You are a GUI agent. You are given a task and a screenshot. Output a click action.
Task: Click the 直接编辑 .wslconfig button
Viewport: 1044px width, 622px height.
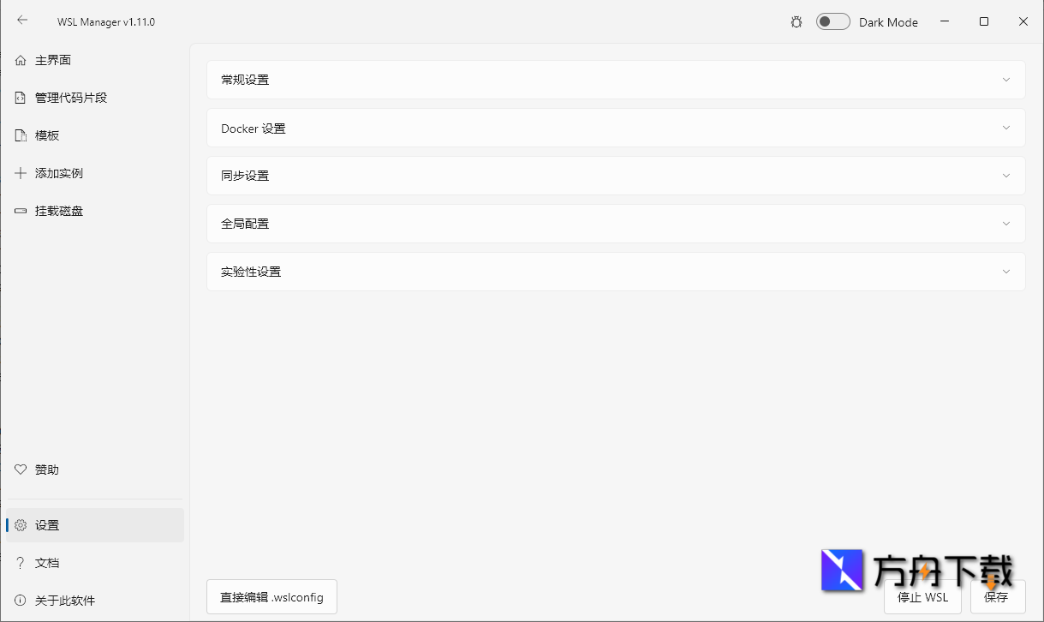(271, 596)
